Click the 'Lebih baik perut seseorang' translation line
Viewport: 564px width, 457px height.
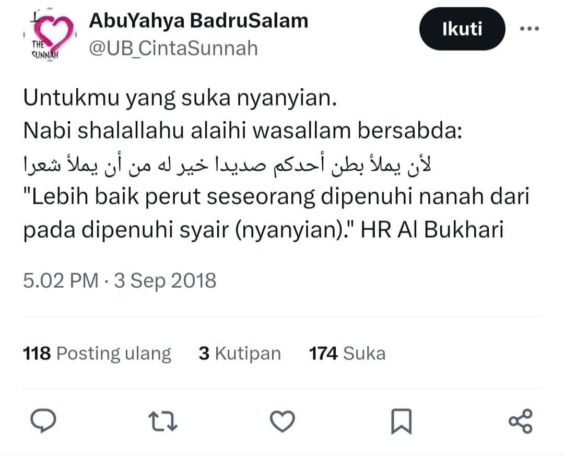(276, 197)
